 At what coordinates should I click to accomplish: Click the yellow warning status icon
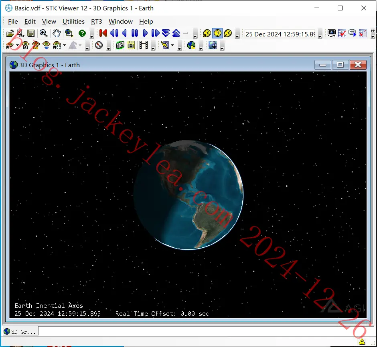(x=362, y=341)
